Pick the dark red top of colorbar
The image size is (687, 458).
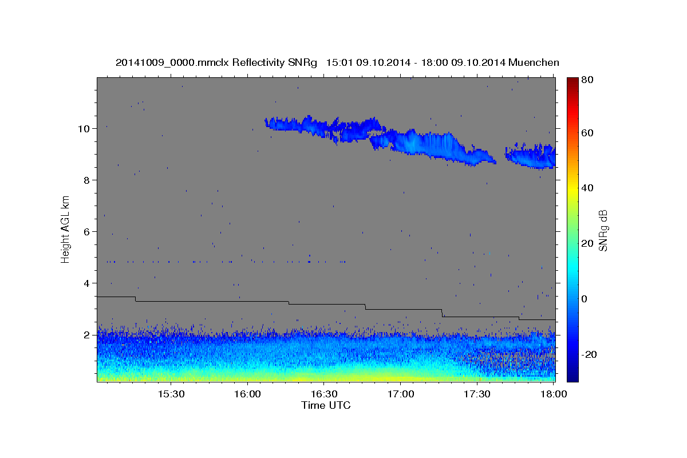click(572, 81)
